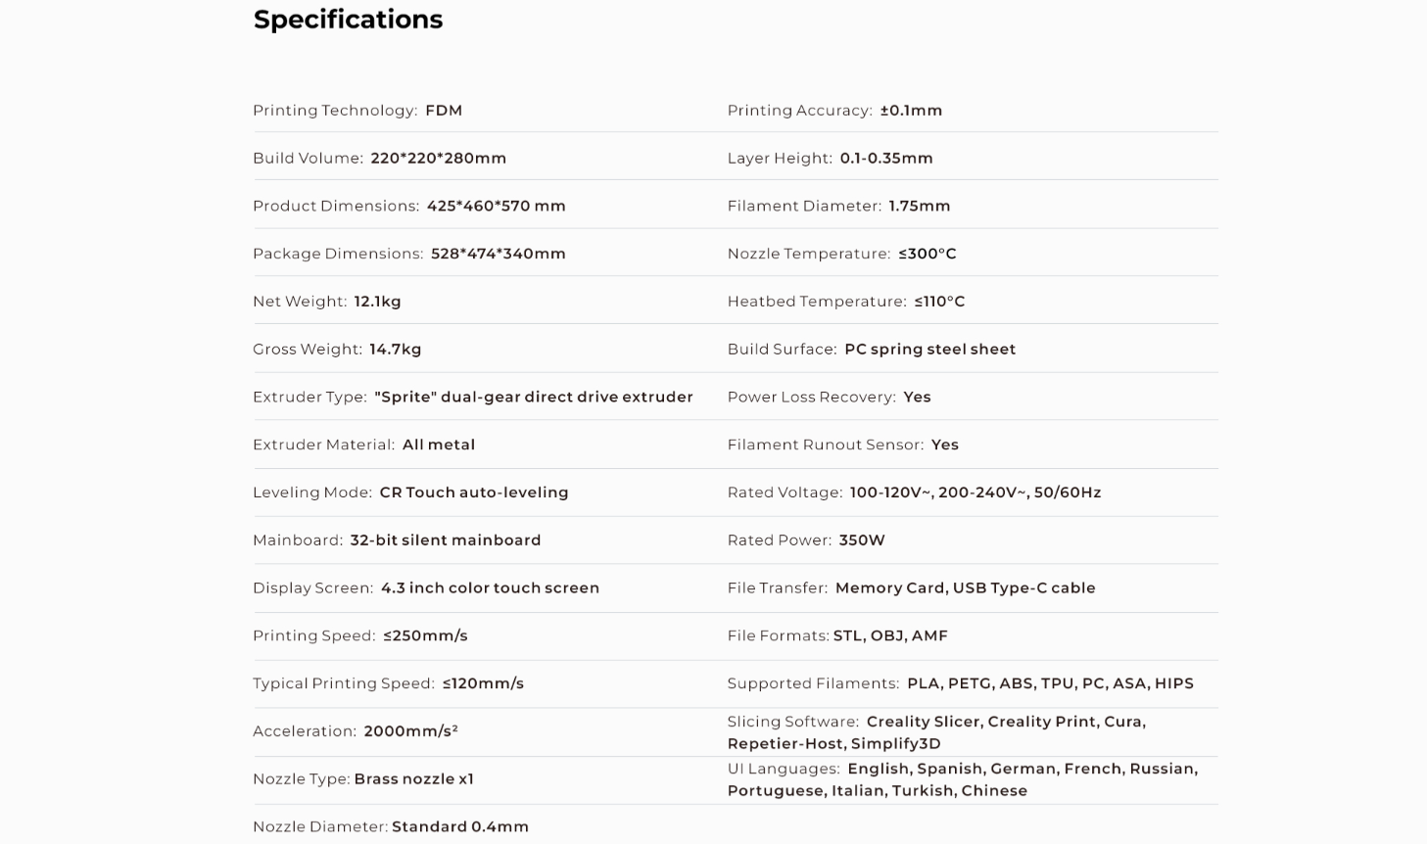The image size is (1427, 844).
Task: Click the Specifications heading
Action: [x=348, y=20]
